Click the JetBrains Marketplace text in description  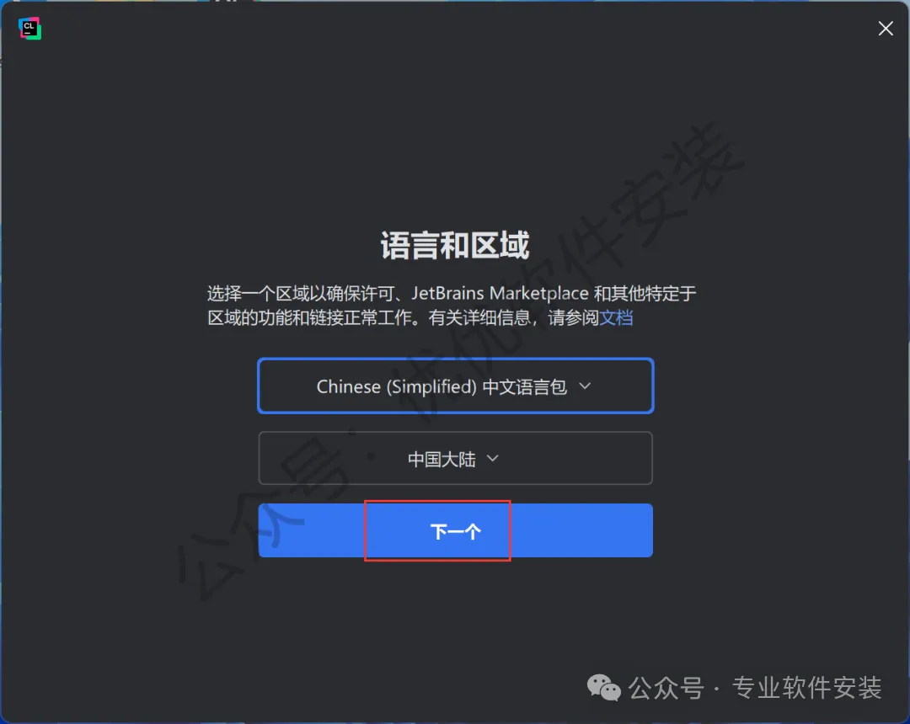pyautogui.click(x=500, y=293)
